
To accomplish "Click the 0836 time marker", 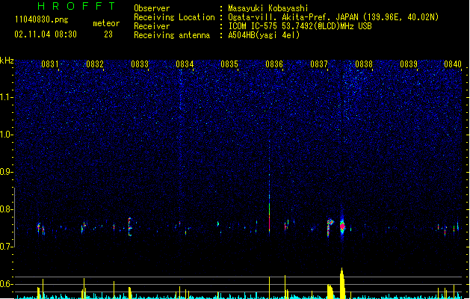I will [x=274, y=64].
